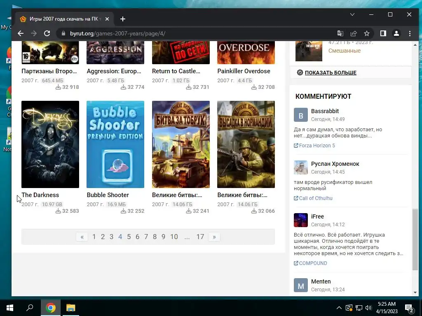Click the page vertical scrollbar thumb

tap(415, 239)
